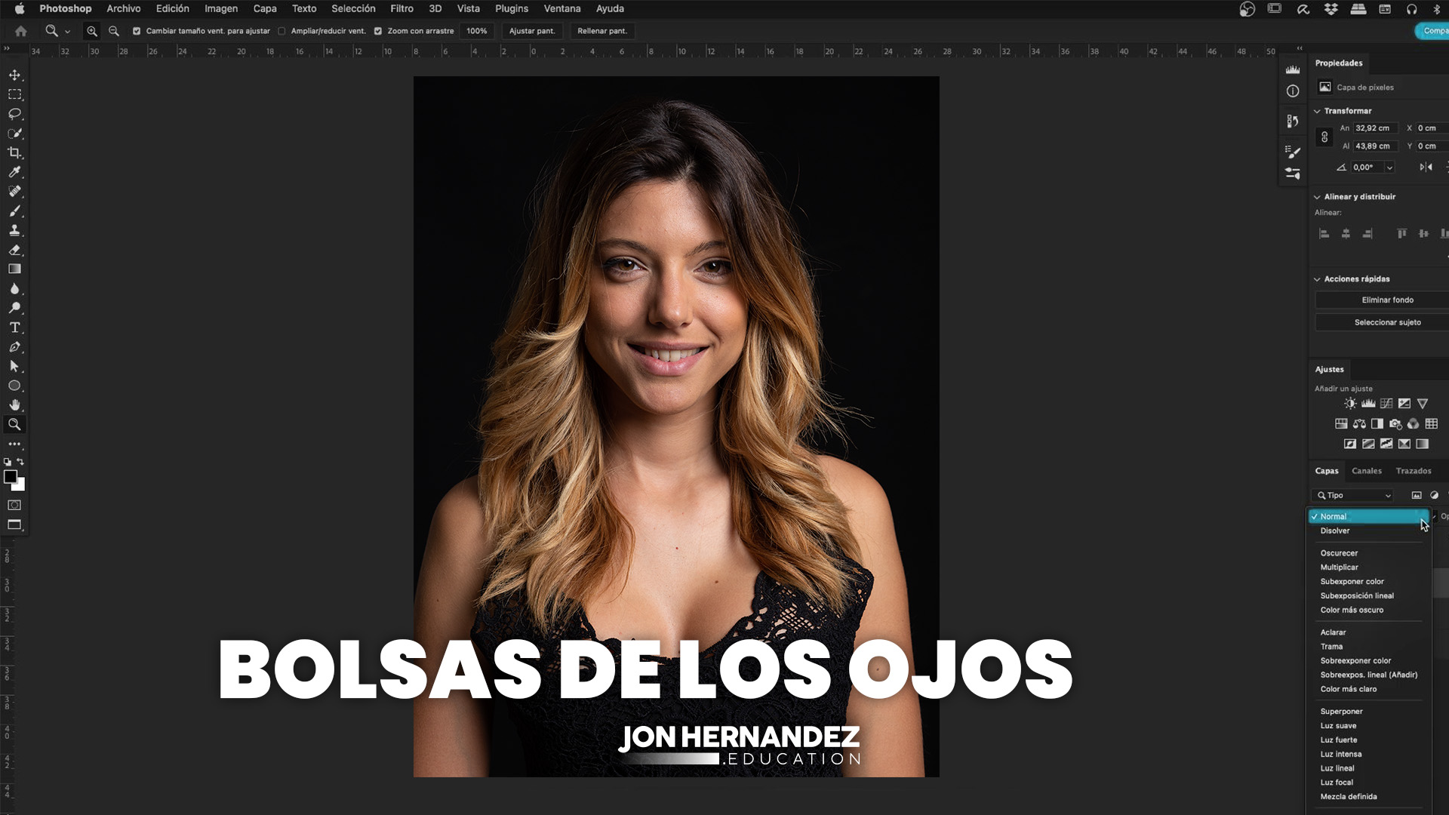Toggle Cambiar tamaño vent. para ajustar checkbox

click(x=137, y=31)
